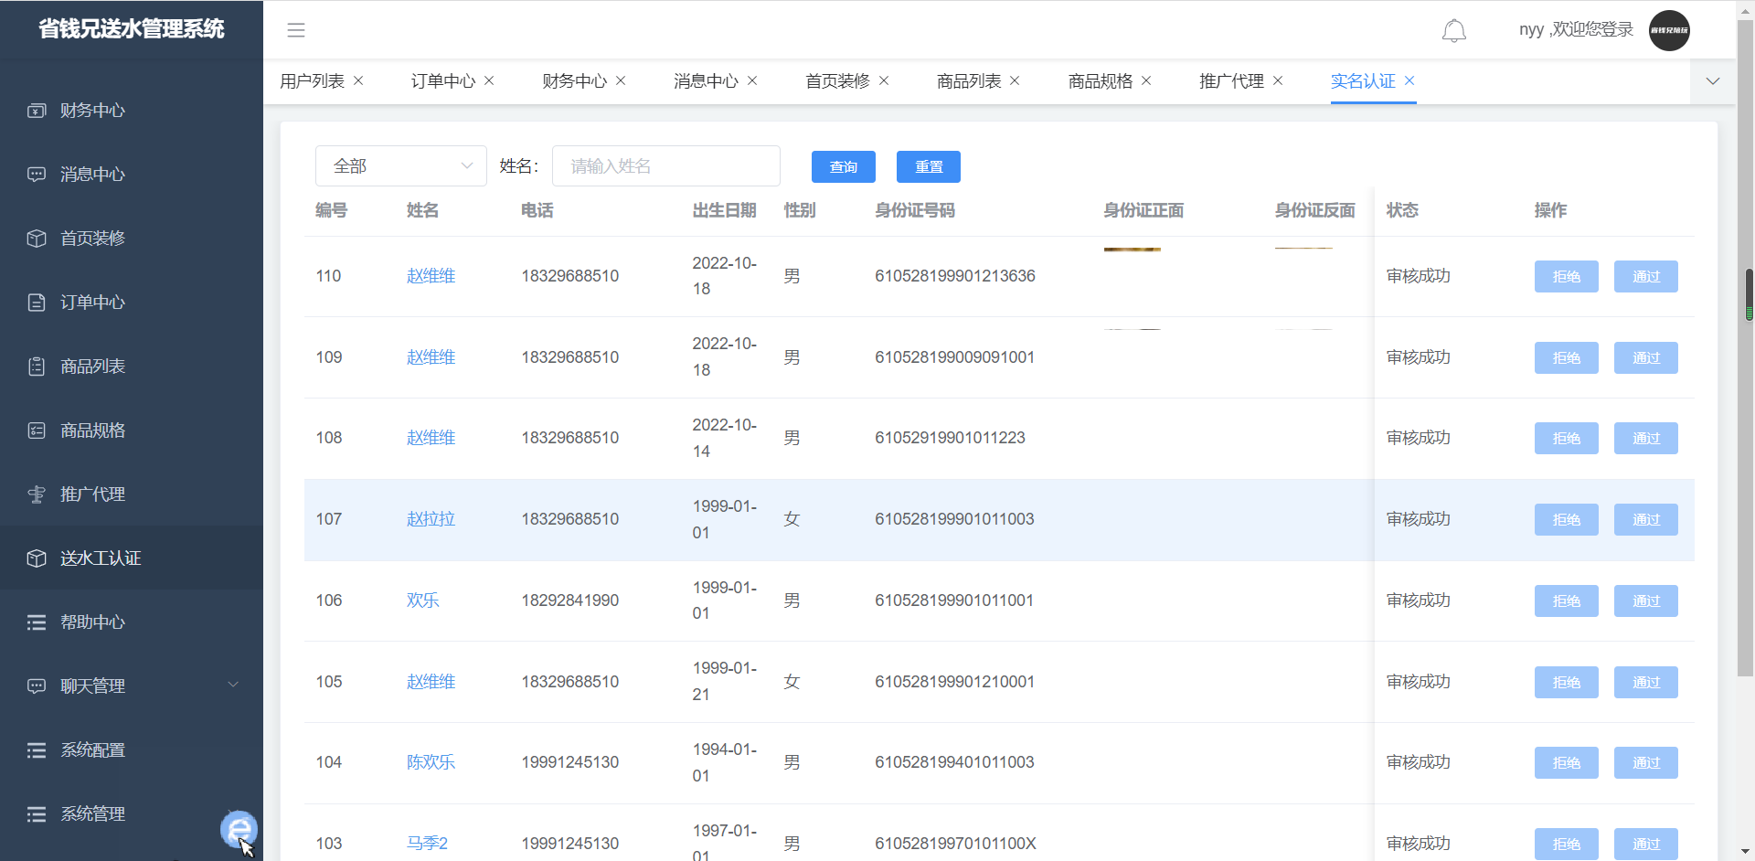Open 消息中心 from the sidebar
Viewport: 1755px width, 861px height.
pos(91,175)
